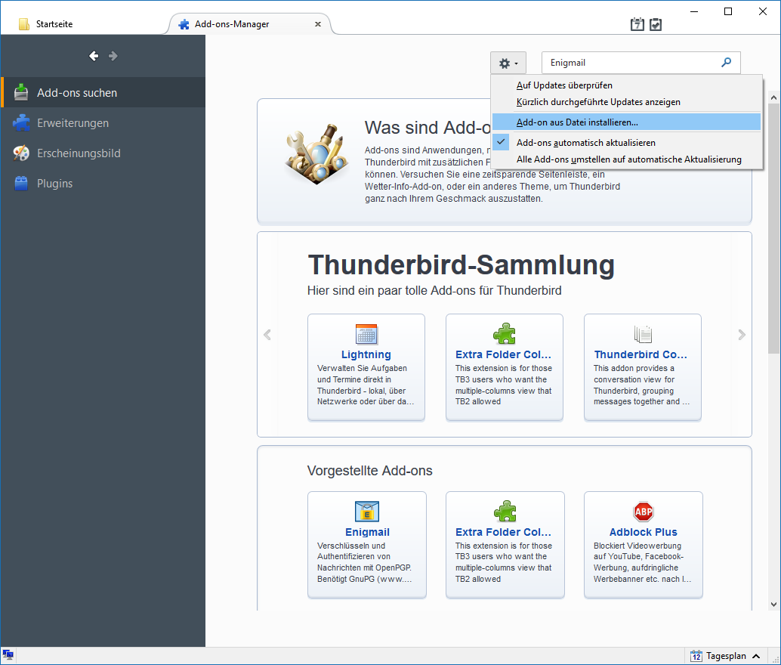Viewport: 781px width, 665px height.
Task: Expand Tagesplan with the up chevron
Action: (756, 656)
